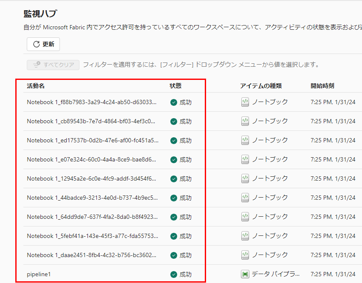Open the pipeline1 activity

(x=39, y=274)
